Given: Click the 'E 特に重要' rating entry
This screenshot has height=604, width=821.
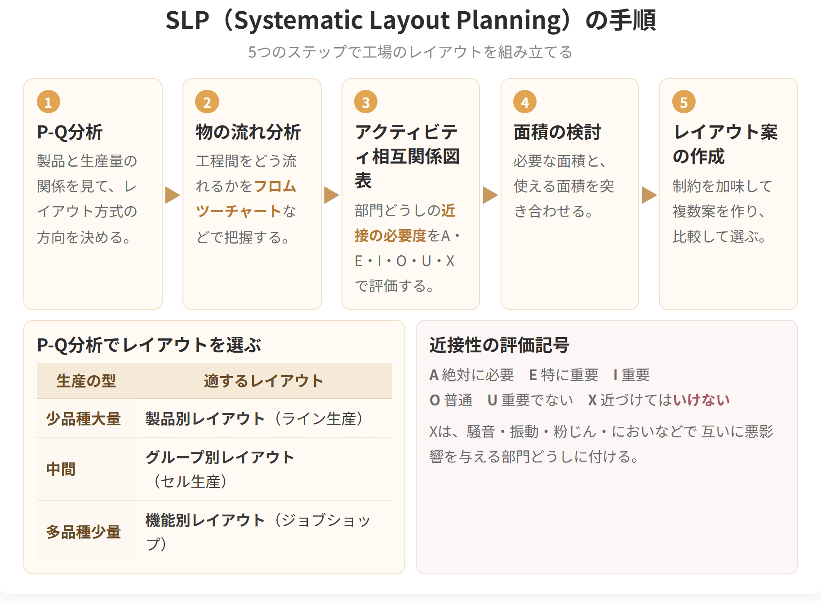Looking at the screenshot, I should tap(564, 375).
